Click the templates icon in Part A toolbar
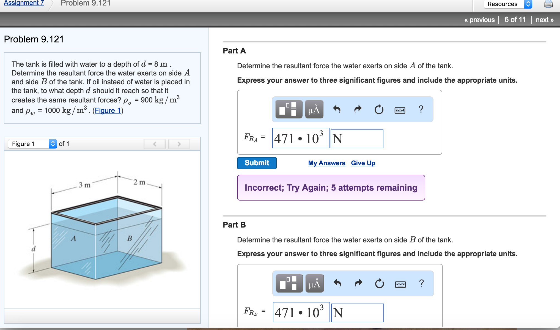Viewport: 560px width, 330px height. point(289,109)
